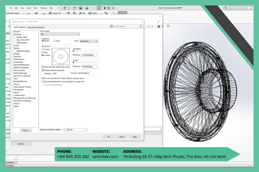Click the magnifier in Search Options box
Image resolution: width=259 pixels, height=172 pixels.
point(141,26)
